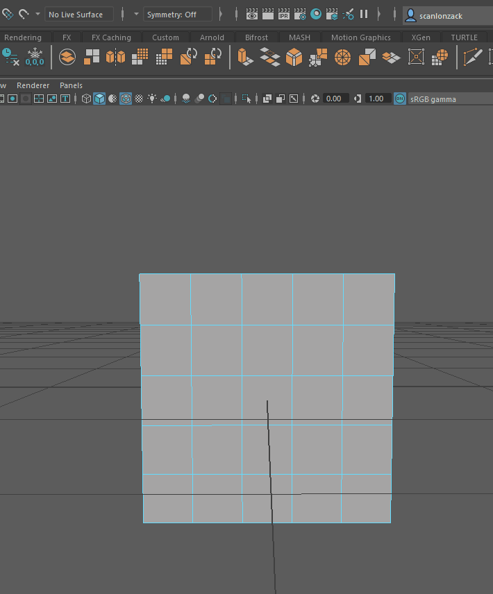
Task: Switch to the Rendering shelf tab
Action: (x=23, y=37)
